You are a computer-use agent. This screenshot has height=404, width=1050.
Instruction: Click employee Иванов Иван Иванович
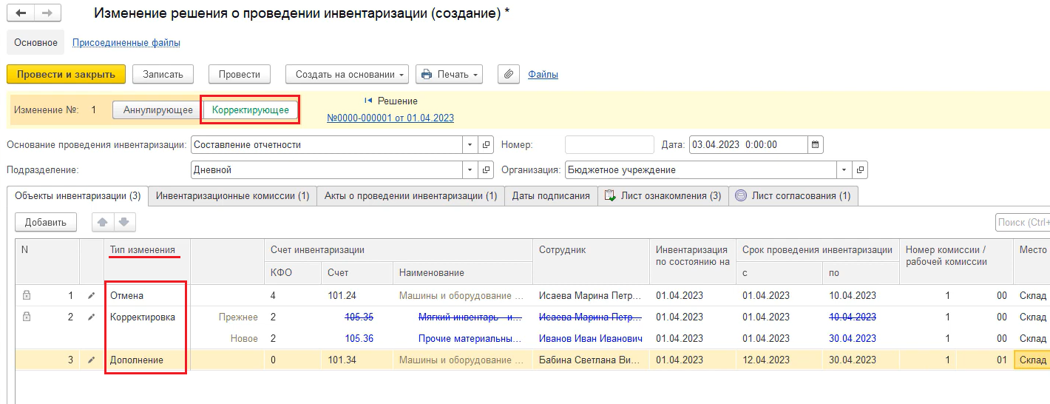pyautogui.click(x=590, y=339)
